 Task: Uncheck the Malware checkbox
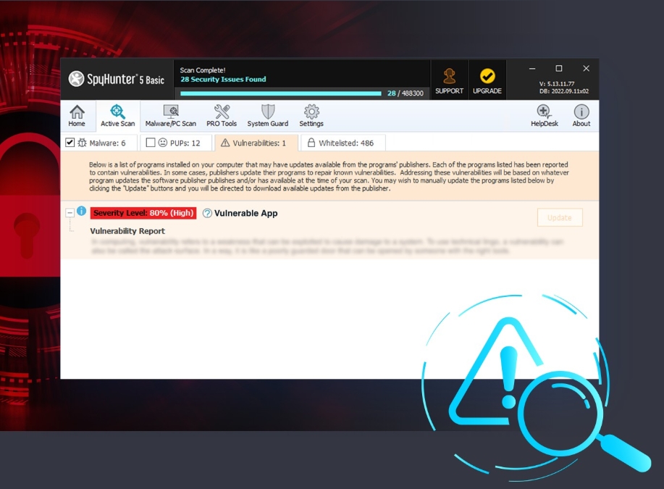(x=70, y=143)
